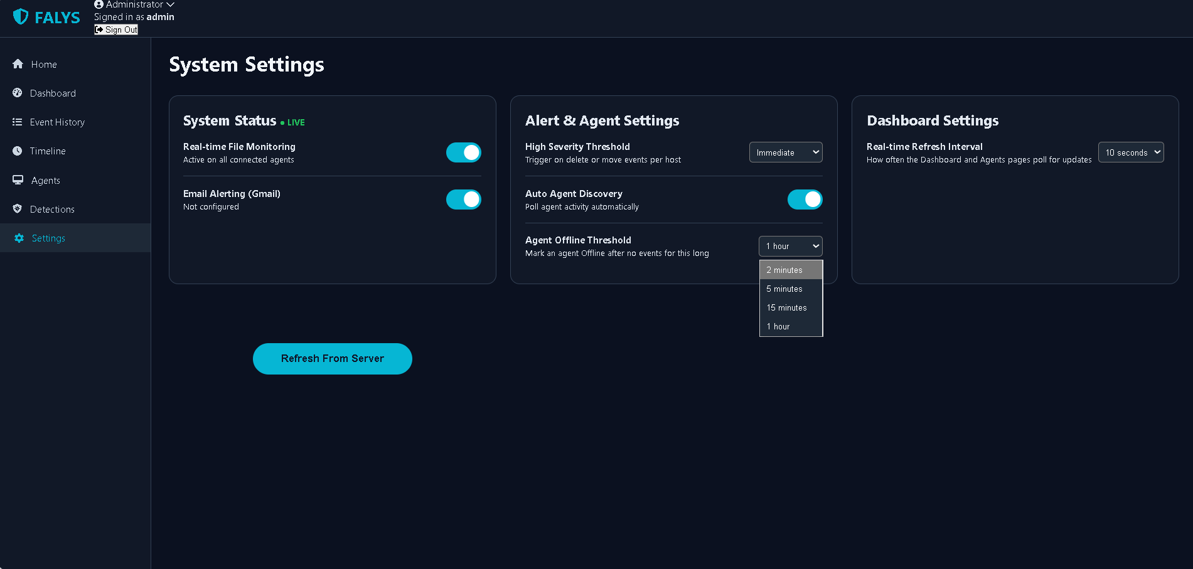Navigate to Timeline page
The width and height of the screenshot is (1193, 569).
coord(75,151)
